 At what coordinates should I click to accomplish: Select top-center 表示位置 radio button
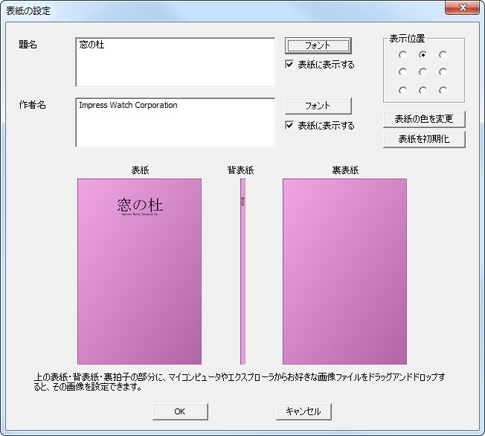click(x=423, y=55)
